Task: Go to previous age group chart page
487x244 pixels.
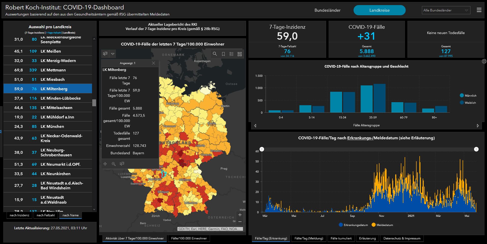Action: [x=255, y=126]
